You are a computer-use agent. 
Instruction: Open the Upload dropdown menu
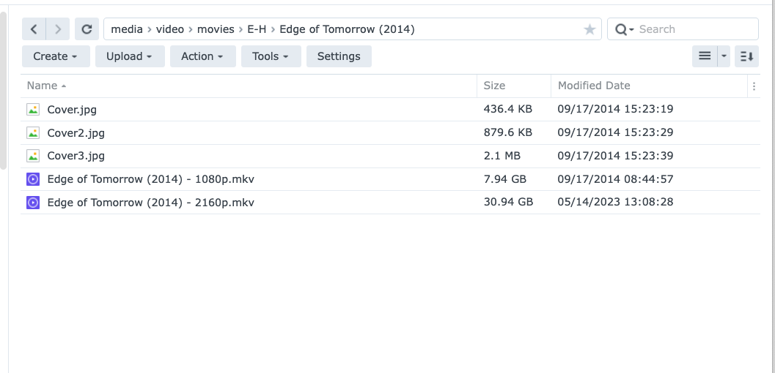130,56
